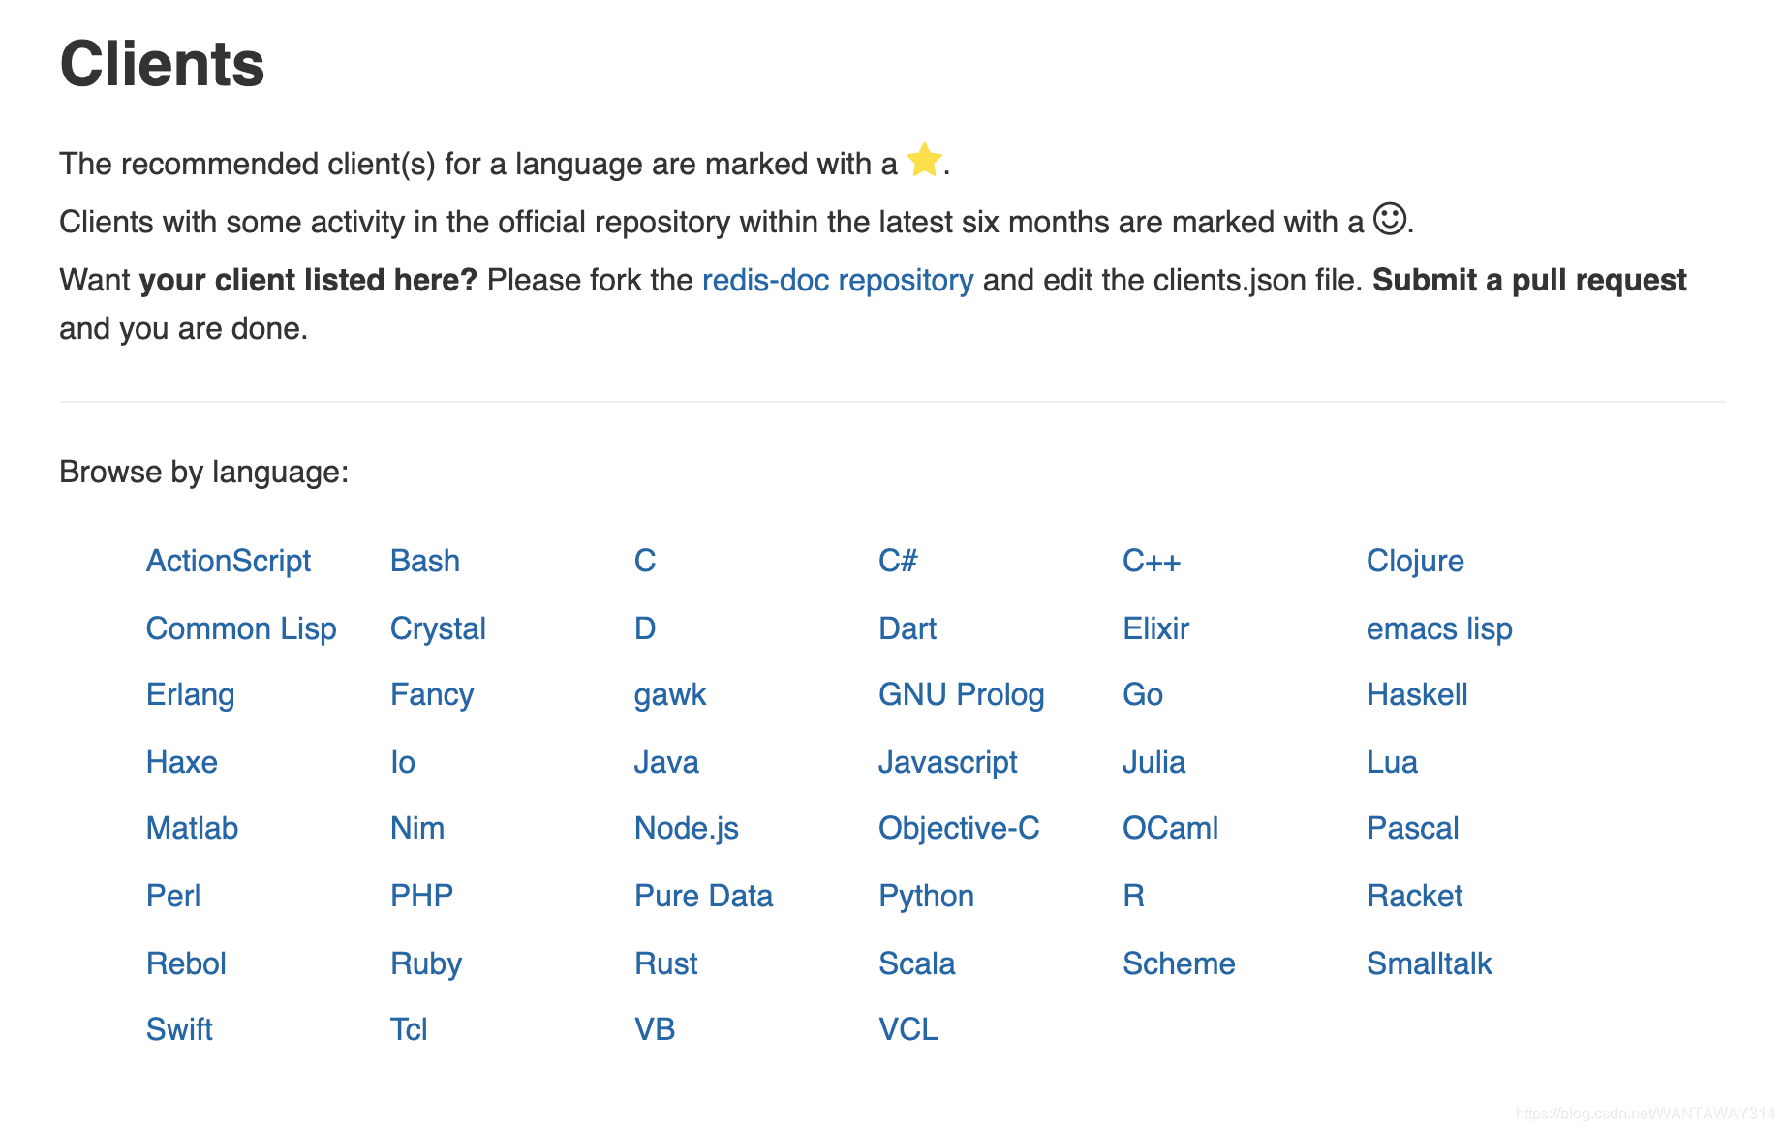Open the C++ clients link
The height and width of the screenshot is (1131, 1784).
1152,561
